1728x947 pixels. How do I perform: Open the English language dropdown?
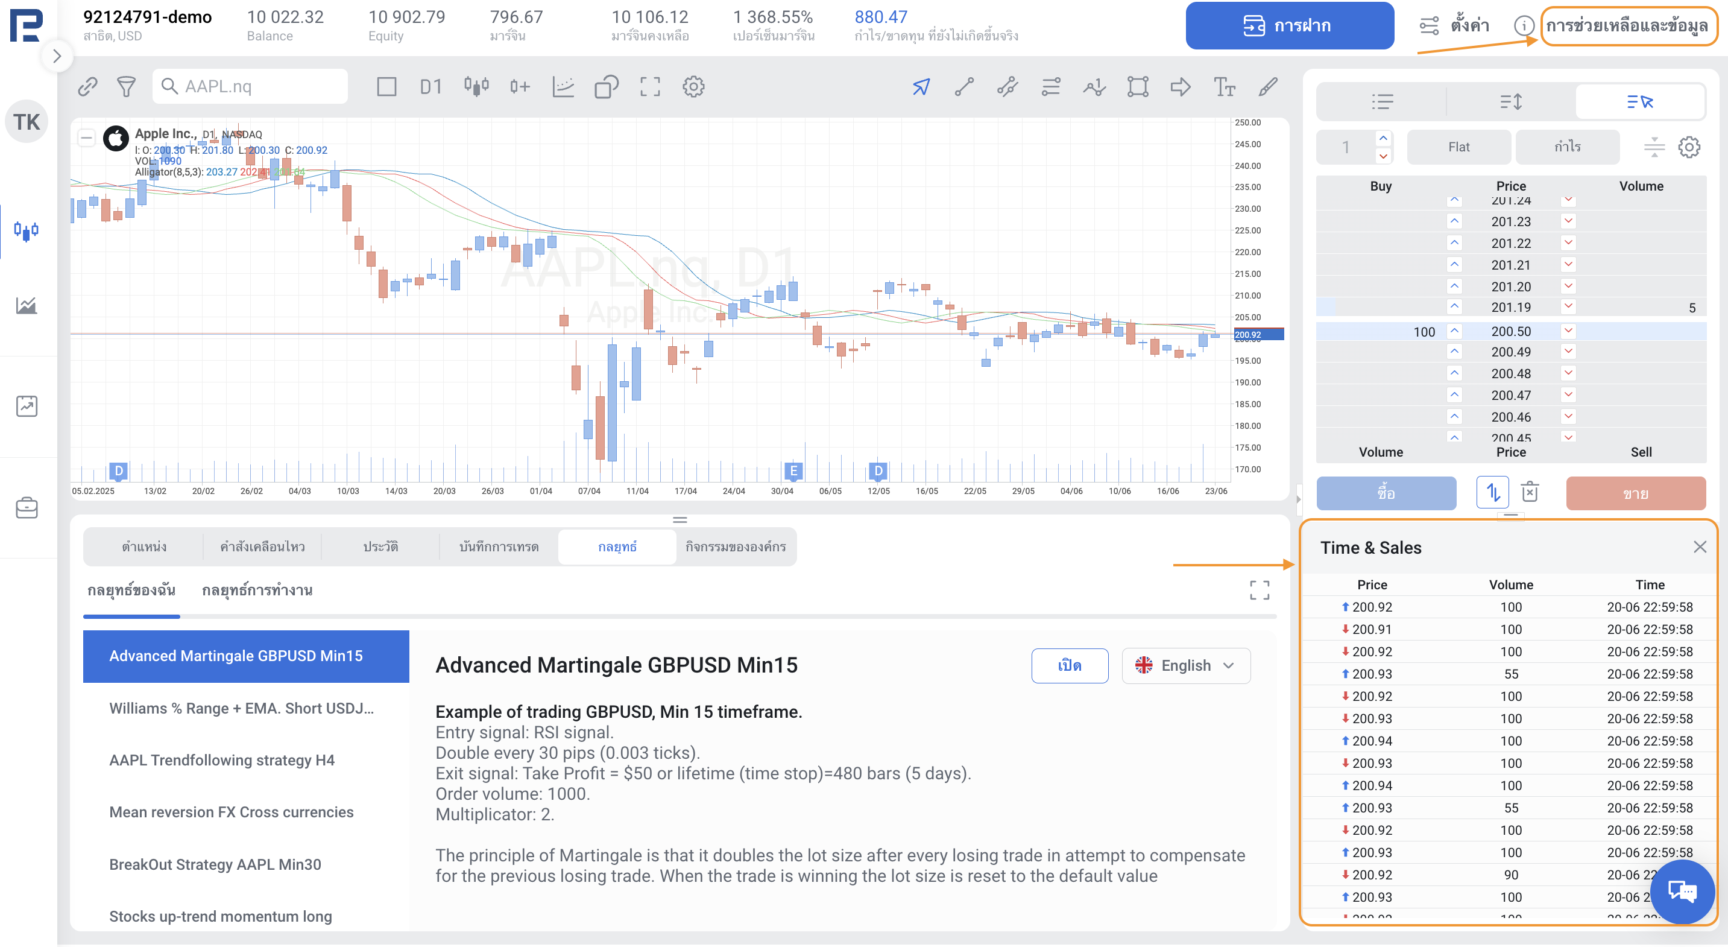tap(1185, 665)
